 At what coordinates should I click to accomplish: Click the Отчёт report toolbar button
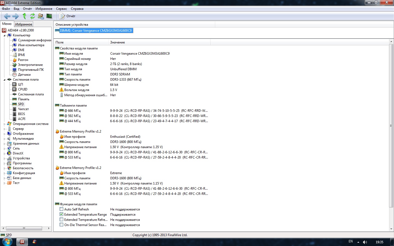coord(67,16)
